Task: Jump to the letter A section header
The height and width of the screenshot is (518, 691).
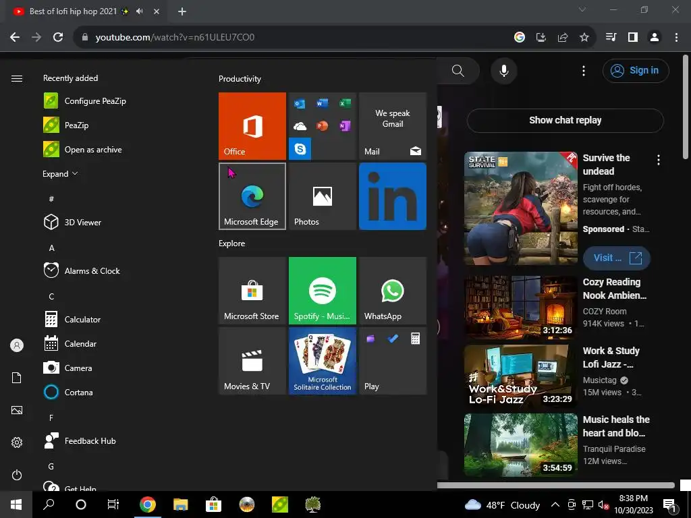Action: pyautogui.click(x=51, y=248)
